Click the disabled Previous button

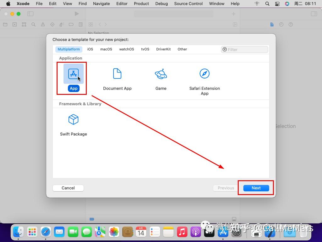click(226, 188)
